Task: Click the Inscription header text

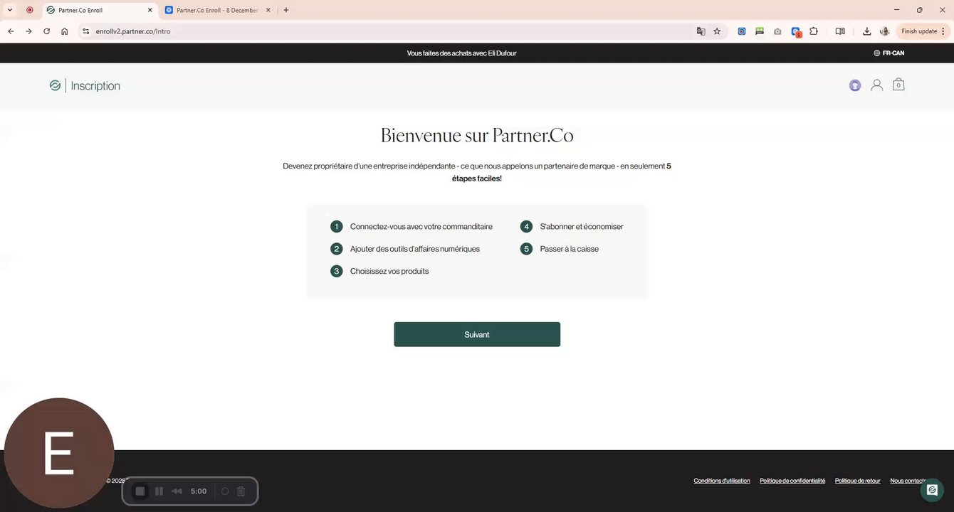Action: point(95,86)
